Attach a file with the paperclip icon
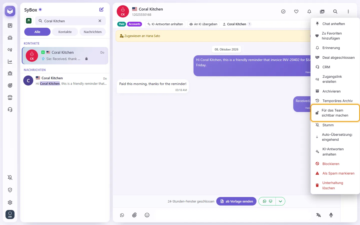 134,215
